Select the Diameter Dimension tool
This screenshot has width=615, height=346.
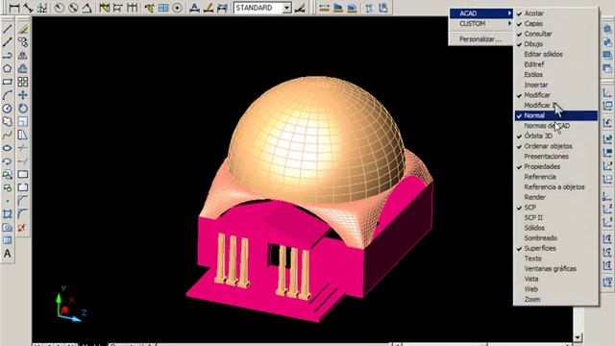(x=73, y=8)
